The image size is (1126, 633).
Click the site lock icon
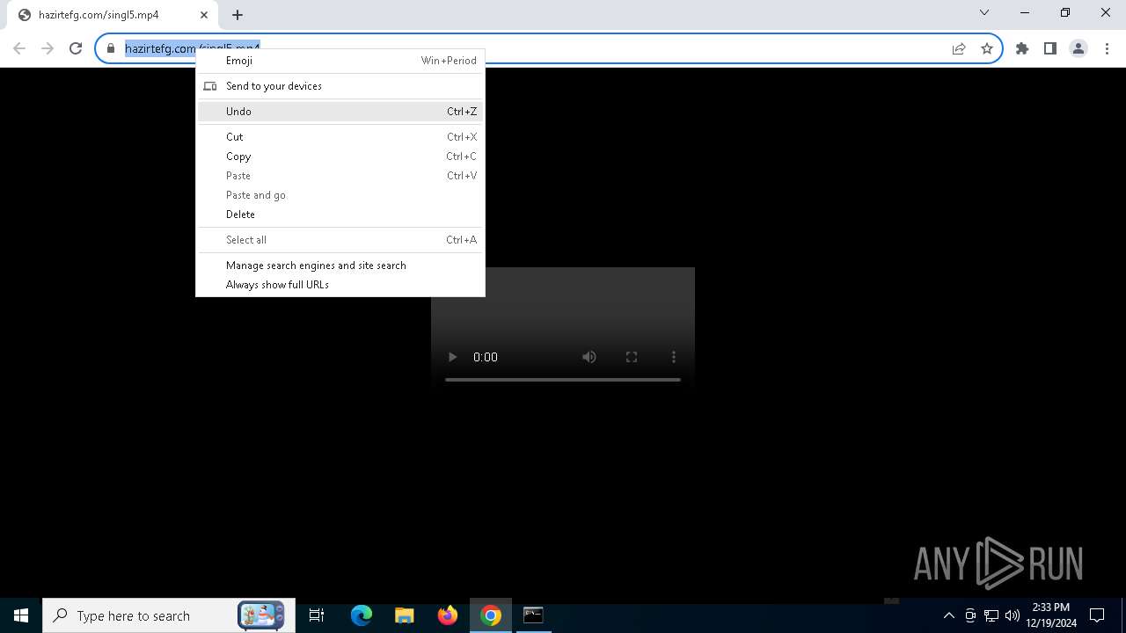[111, 48]
